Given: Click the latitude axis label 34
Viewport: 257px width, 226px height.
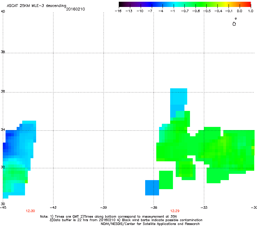Looking at the screenshot, I should [x=3, y=129].
